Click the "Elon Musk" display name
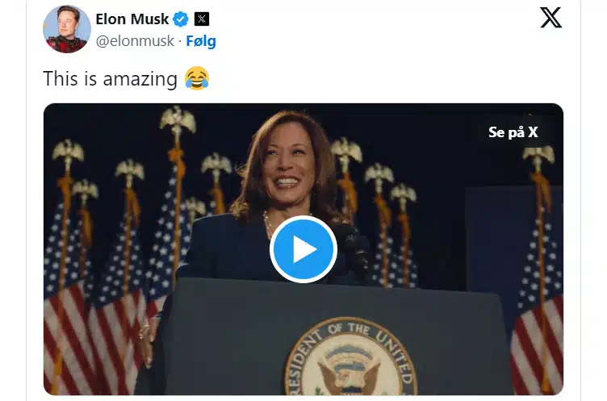This screenshot has width=607, height=401. (x=132, y=19)
